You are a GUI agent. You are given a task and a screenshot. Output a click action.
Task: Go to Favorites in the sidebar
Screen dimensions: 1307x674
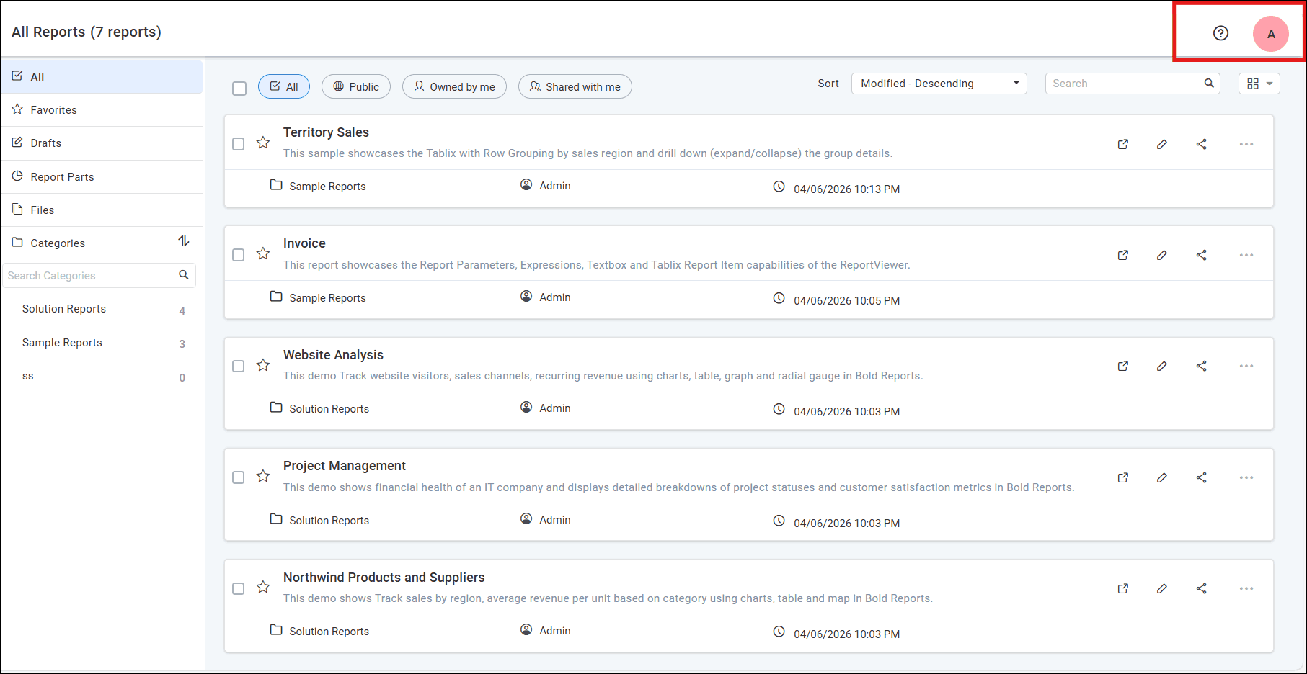point(53,110)
